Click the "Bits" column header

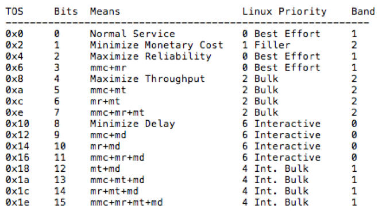click(x=66, y=11)
